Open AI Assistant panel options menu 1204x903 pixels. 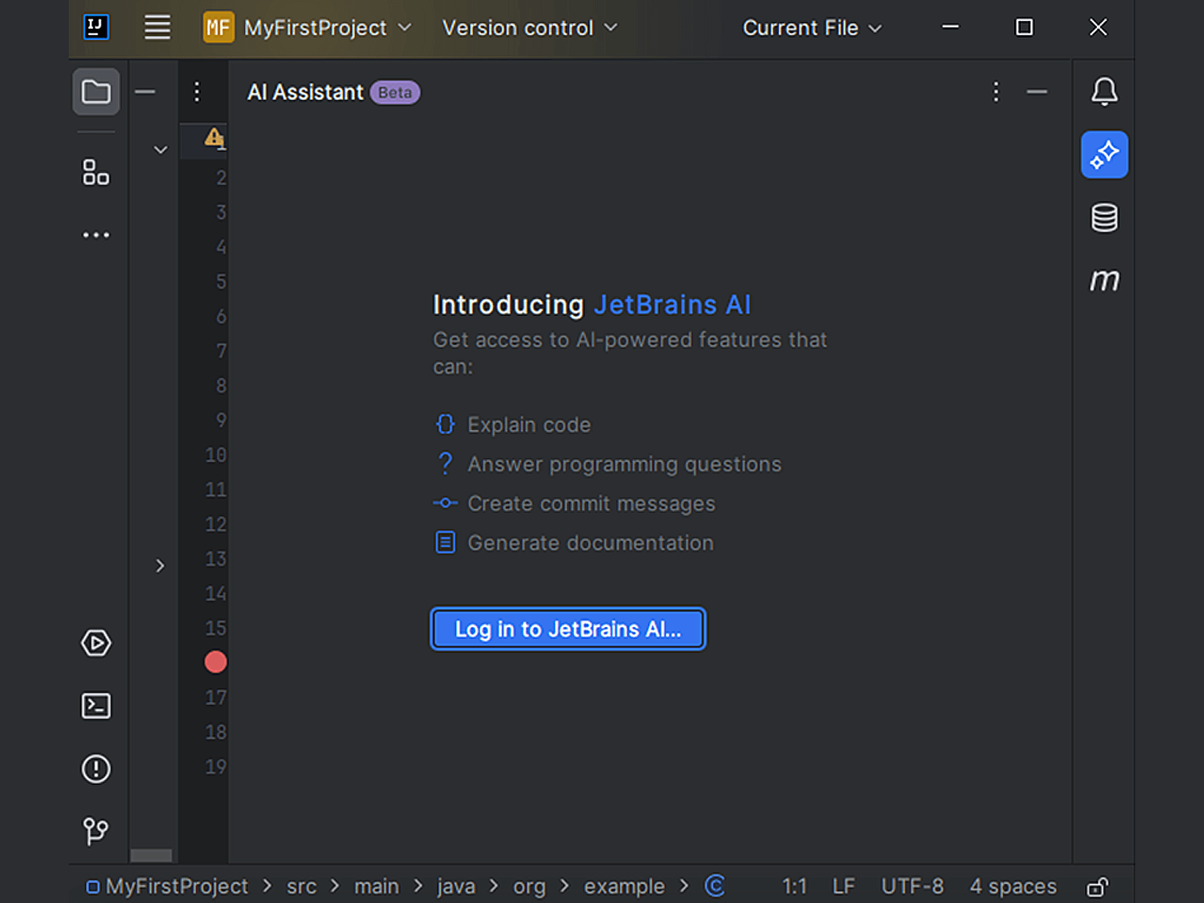click(995, 92)
